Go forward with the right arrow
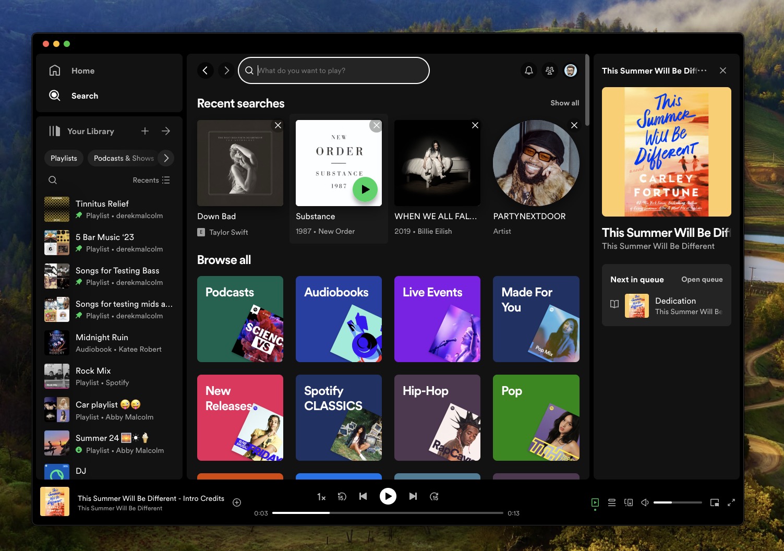 [226, 70]
